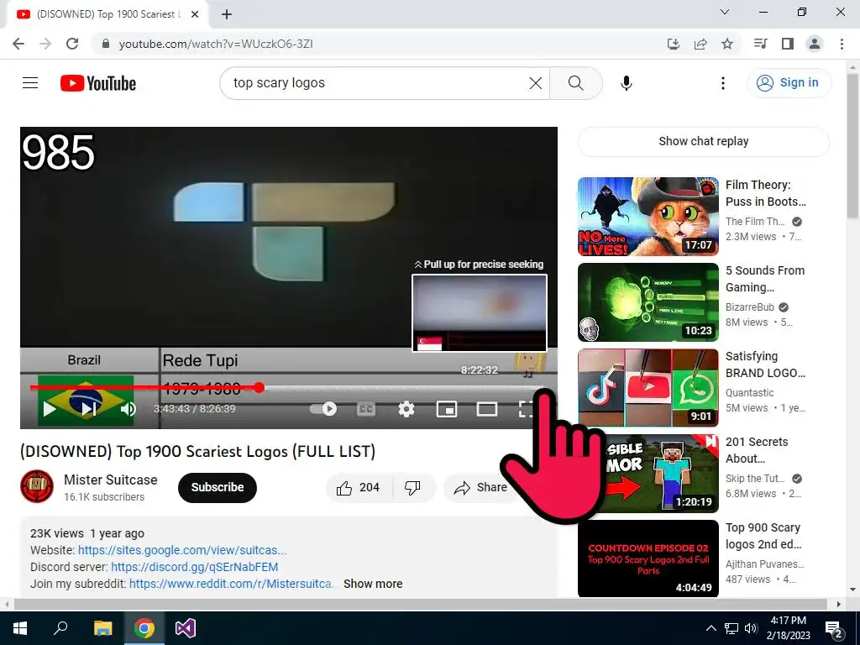Screen dimensions: 860x645
Task: Open Top 900 Scary logos thumbnail
Action: point(648,558)
